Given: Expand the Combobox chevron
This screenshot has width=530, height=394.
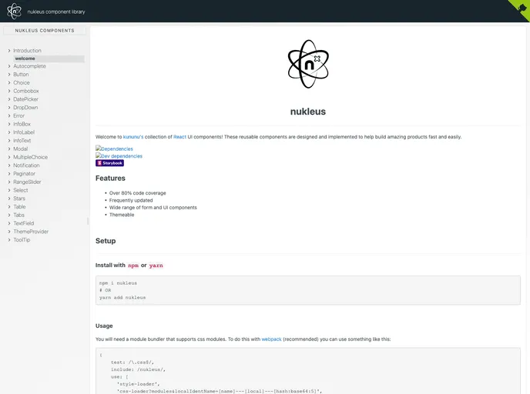Looking at the screenshot, I should 9,91.
